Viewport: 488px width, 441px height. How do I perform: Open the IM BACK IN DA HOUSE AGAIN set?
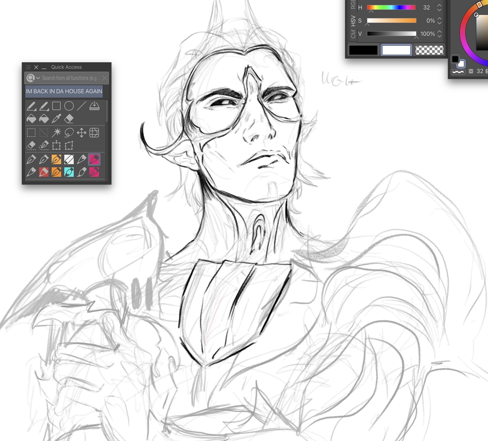click(x=64, y=91)
